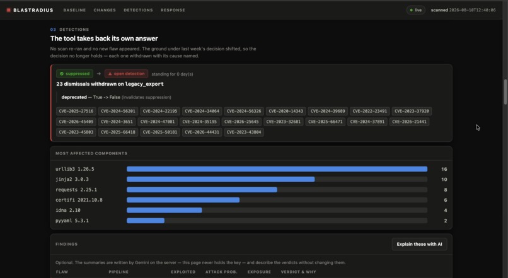Click the red open detection badge
This screenshot has height=278, width=508.
[x=126, y=74]
